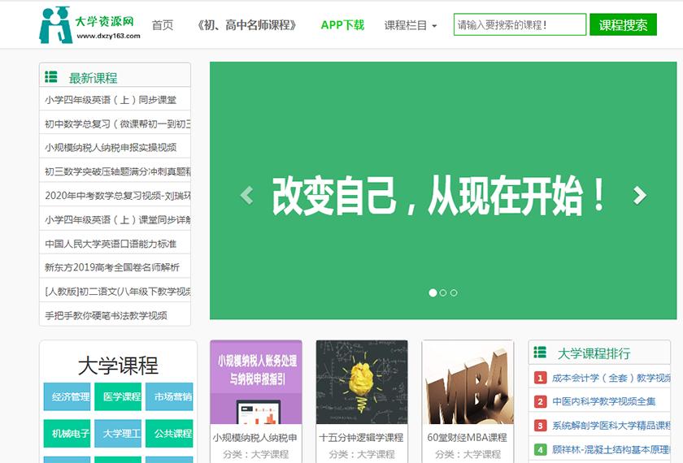Image resolution: width=683 pixels, height=463 pixels.
Task: Open the 小规模纳税人账务处理 course thumbnail
Action: click(x=255, y=382)
